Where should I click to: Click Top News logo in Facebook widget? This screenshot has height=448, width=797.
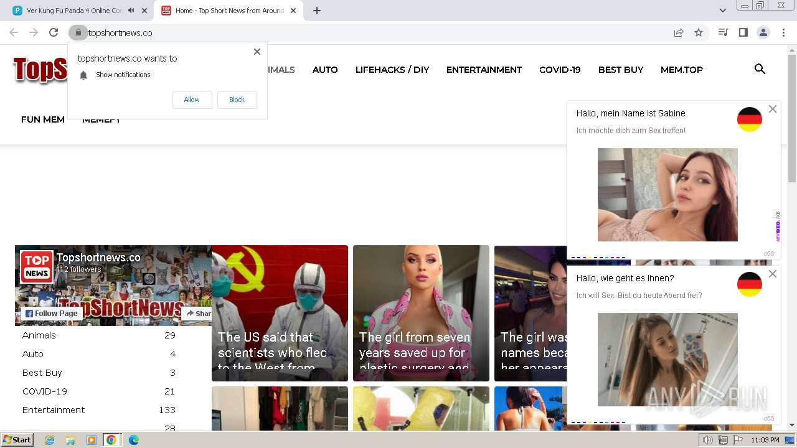[x=37, y=267]
